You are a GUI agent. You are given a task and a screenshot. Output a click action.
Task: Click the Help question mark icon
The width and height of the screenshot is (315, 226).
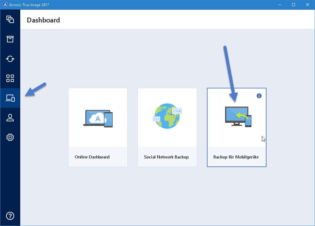pyautogui.click(x=10, y=216)
